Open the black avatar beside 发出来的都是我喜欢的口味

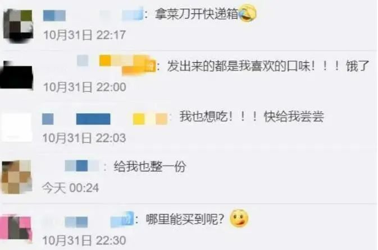click(x=16, y=75)
